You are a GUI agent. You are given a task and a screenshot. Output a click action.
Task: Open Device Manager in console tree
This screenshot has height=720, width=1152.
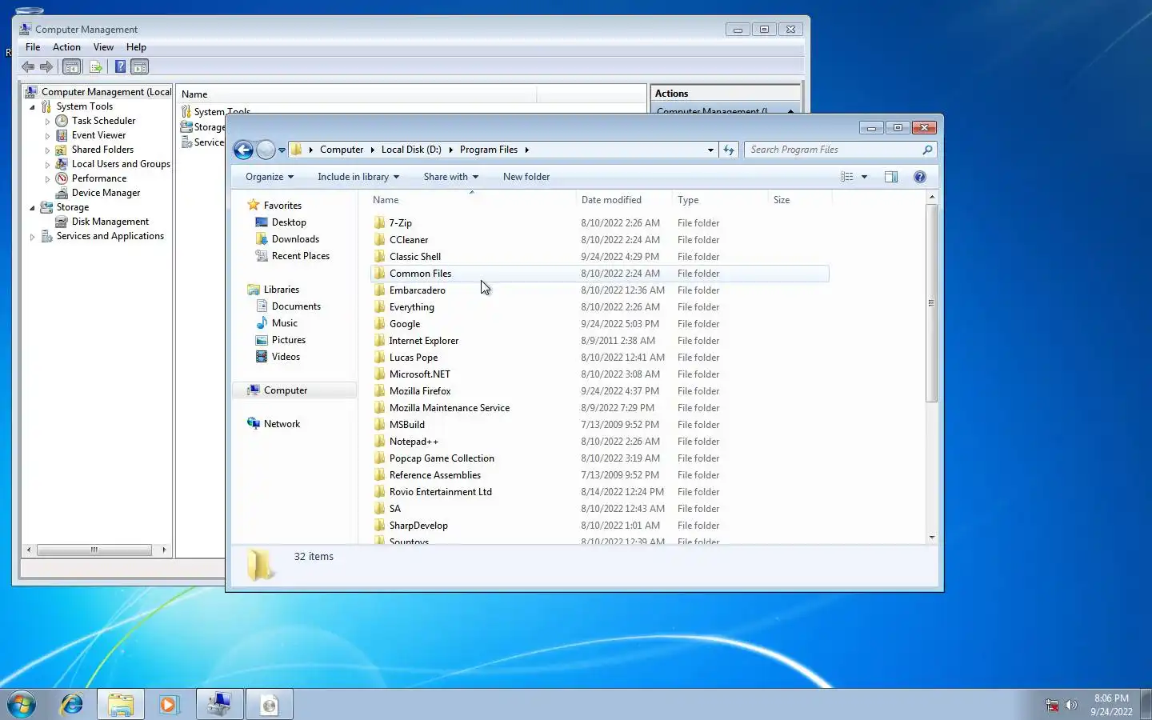(x=106, y=193)
